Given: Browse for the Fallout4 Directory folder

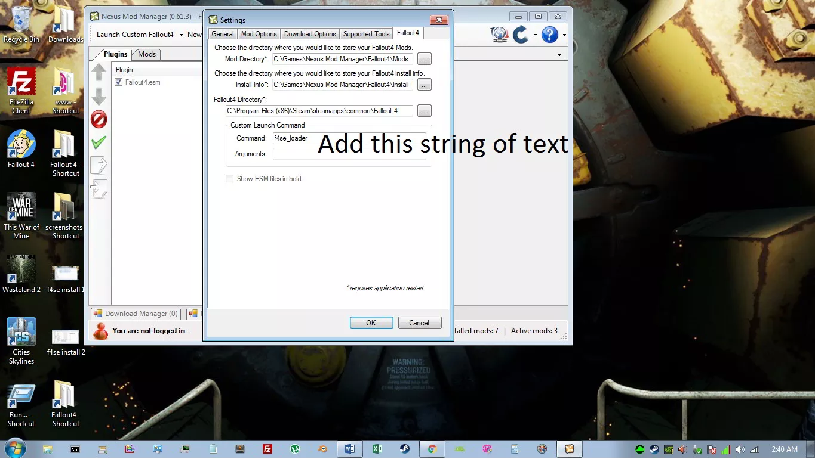Looking at the screenshot, I should pyautogui.click(x=424, y=111).
